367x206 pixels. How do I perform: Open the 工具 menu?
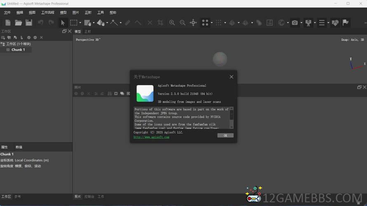tap(100, 13)
